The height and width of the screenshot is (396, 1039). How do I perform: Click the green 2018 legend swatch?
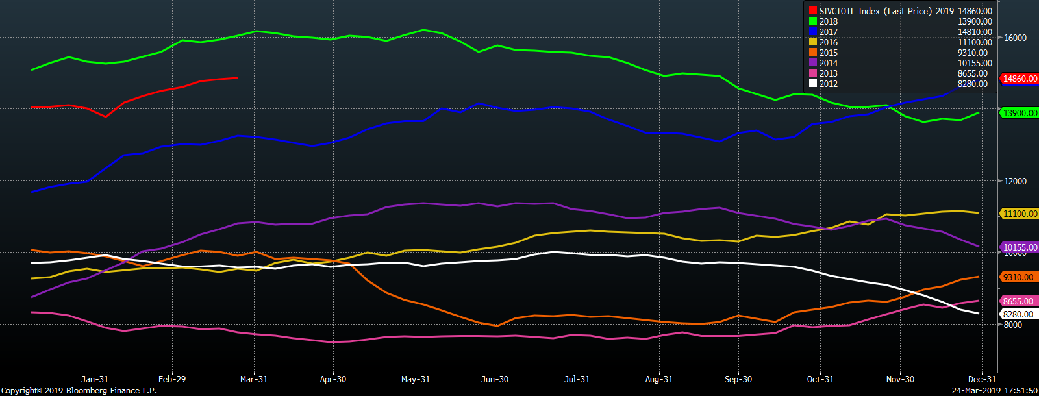tap(812, 21)
